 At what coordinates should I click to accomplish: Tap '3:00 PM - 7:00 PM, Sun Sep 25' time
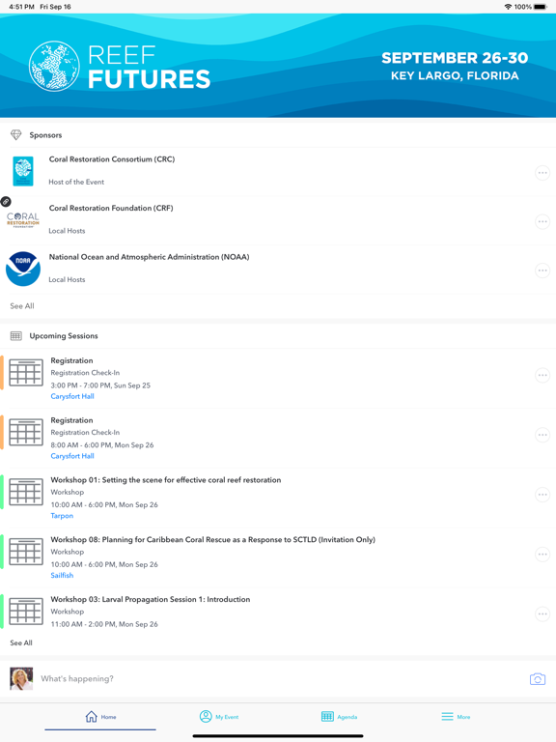pyautogui.click(x=100, y=385)
